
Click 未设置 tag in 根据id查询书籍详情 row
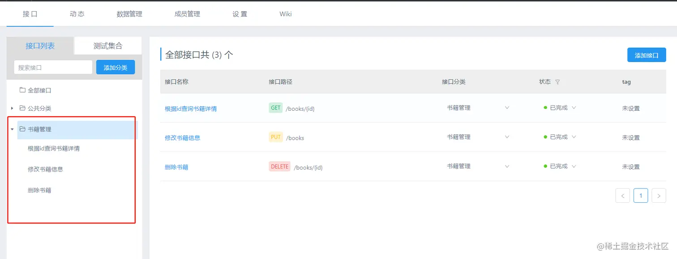[x=631, y=109]
